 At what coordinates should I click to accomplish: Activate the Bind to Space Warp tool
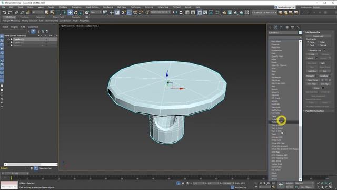[27, 13]
